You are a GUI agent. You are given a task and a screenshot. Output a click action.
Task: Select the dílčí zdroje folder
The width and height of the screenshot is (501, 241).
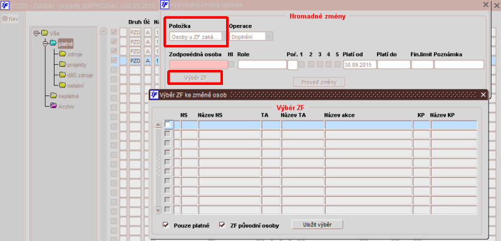[x=80, y=75]
